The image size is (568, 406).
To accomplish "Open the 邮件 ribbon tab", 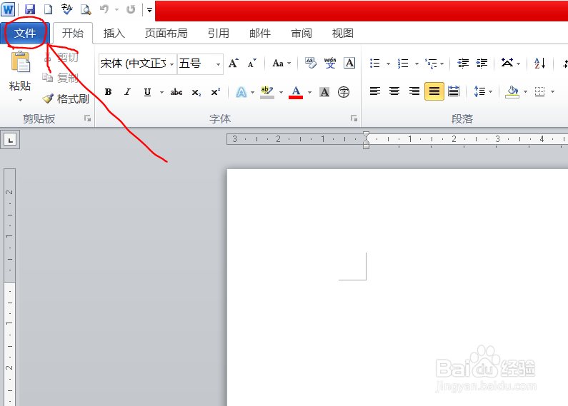I will click(x=260, y=34).
